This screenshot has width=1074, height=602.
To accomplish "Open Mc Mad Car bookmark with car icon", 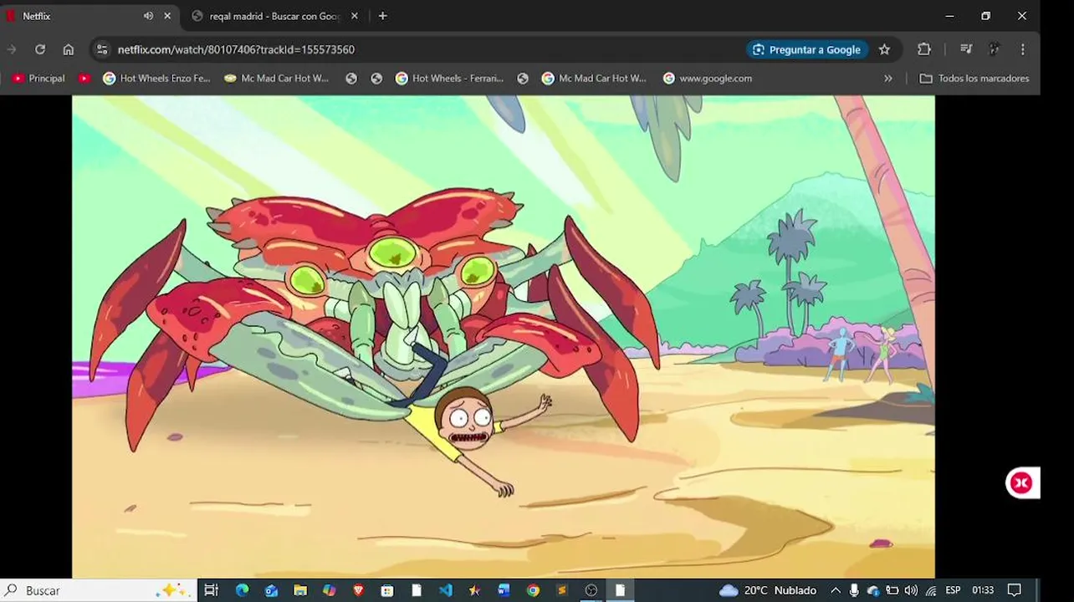I will [x=277, y=78].
